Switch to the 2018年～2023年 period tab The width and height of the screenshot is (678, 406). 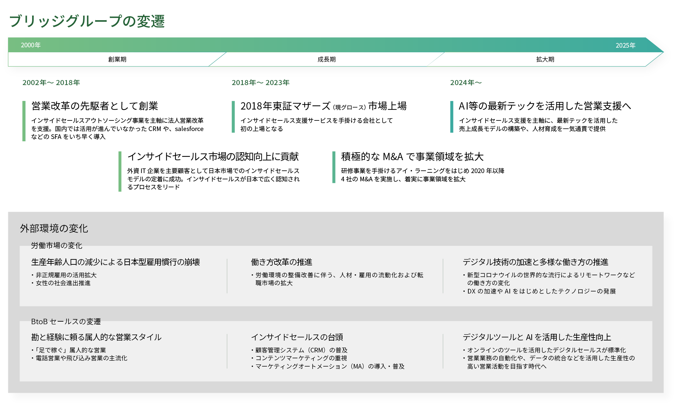[x=261, y=83]
